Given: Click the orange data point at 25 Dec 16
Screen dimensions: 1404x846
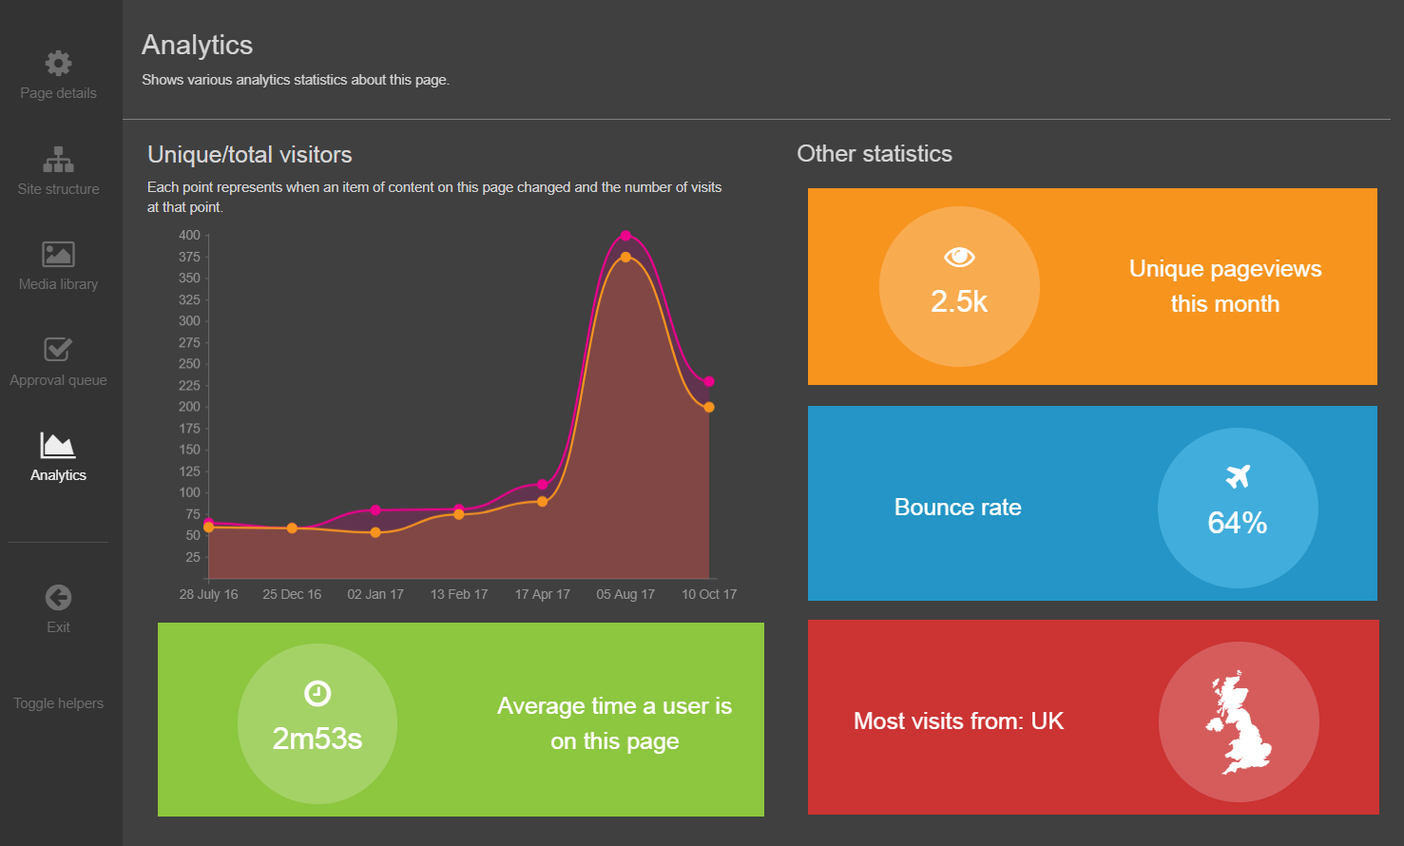Looking at the screenshot, I should click(292, 529).
